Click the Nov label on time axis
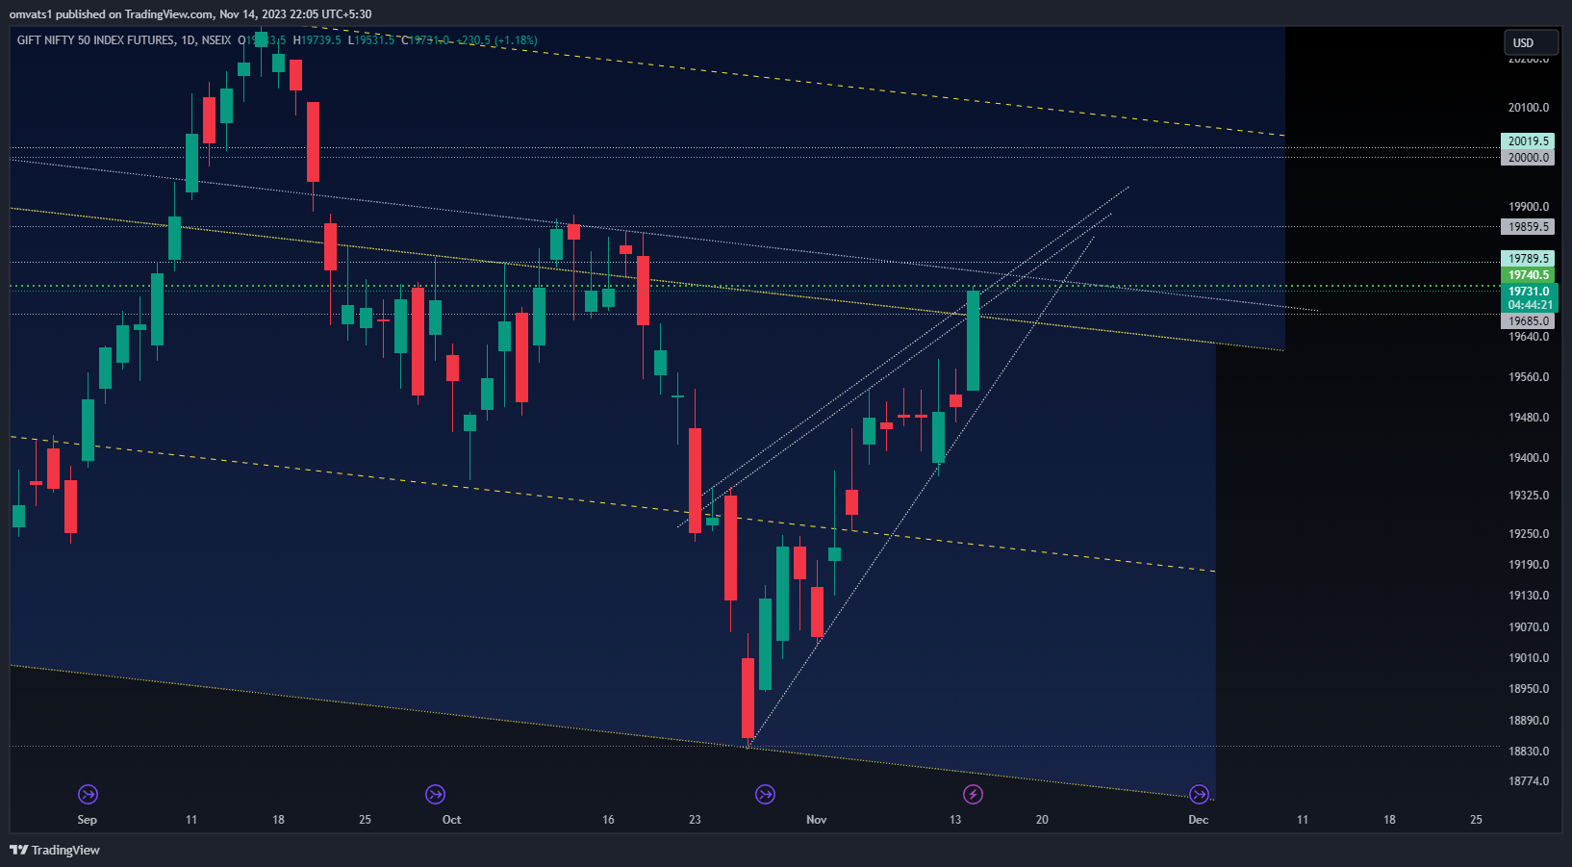 coord(816,820)
